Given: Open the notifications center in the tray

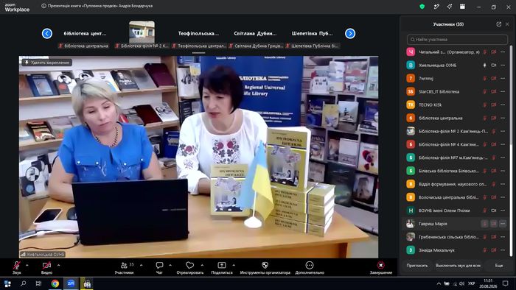Looking at the screenshot, I should (x=505, y=283).
